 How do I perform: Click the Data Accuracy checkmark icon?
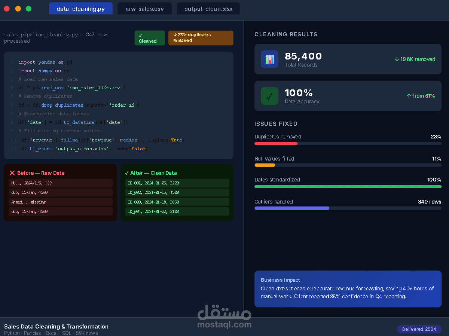coord(270,96)
